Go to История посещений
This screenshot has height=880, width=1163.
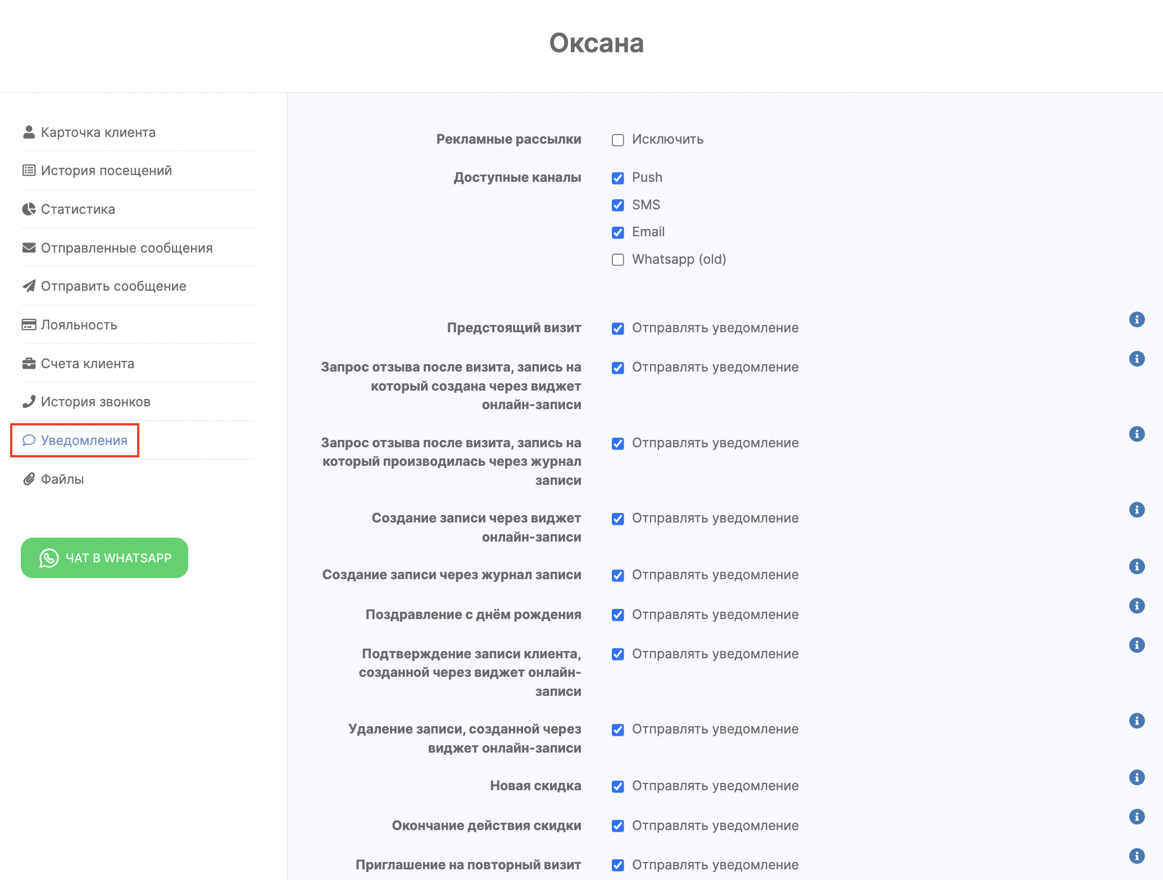click(x=106, y=171)
